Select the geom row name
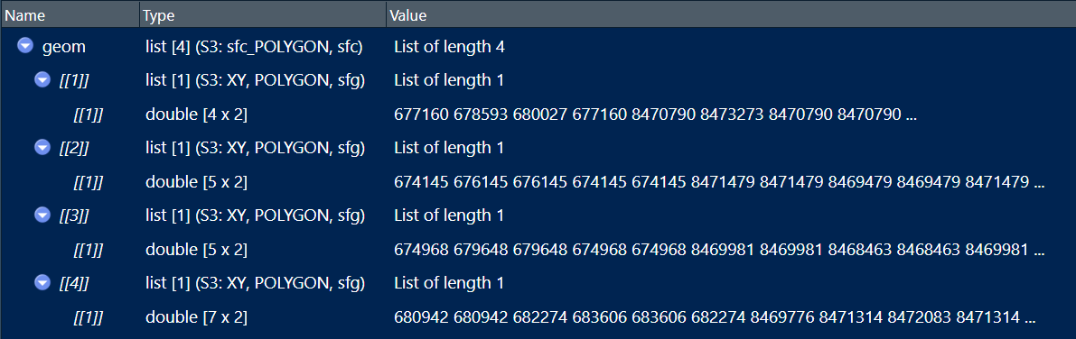1076x339 pixels. 64,47
